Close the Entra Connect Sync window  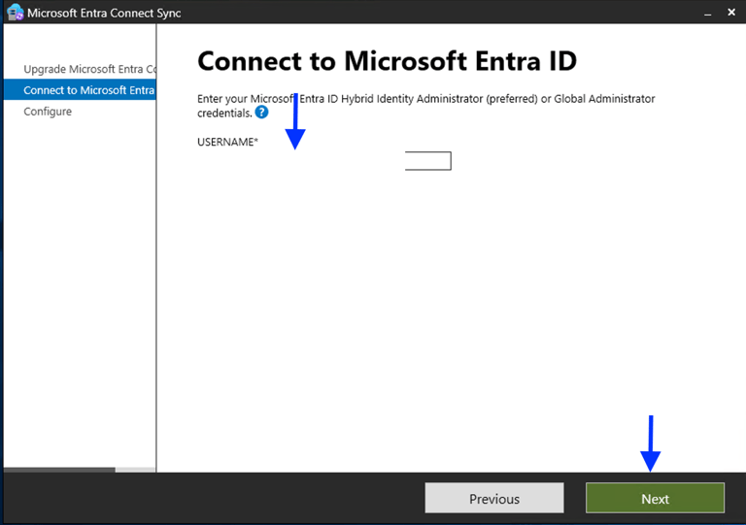[x=731, y=13]
